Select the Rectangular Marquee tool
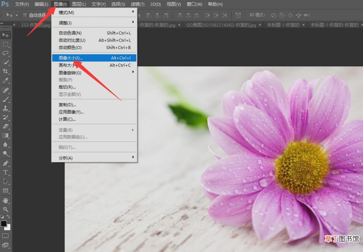Screen dimensions: 363x252 (6, 44)
